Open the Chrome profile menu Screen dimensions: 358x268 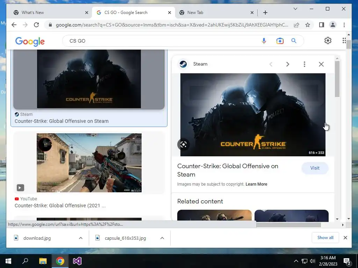click(333, 25)
